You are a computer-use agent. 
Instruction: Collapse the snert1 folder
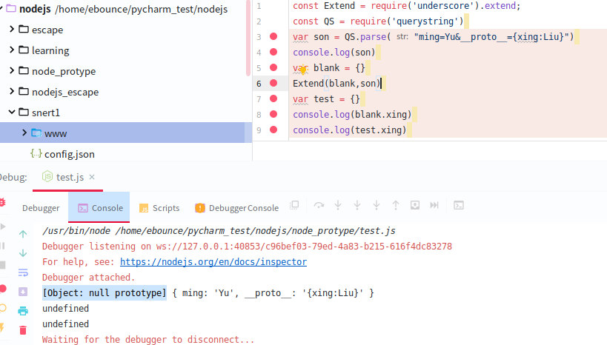(13, 113)
